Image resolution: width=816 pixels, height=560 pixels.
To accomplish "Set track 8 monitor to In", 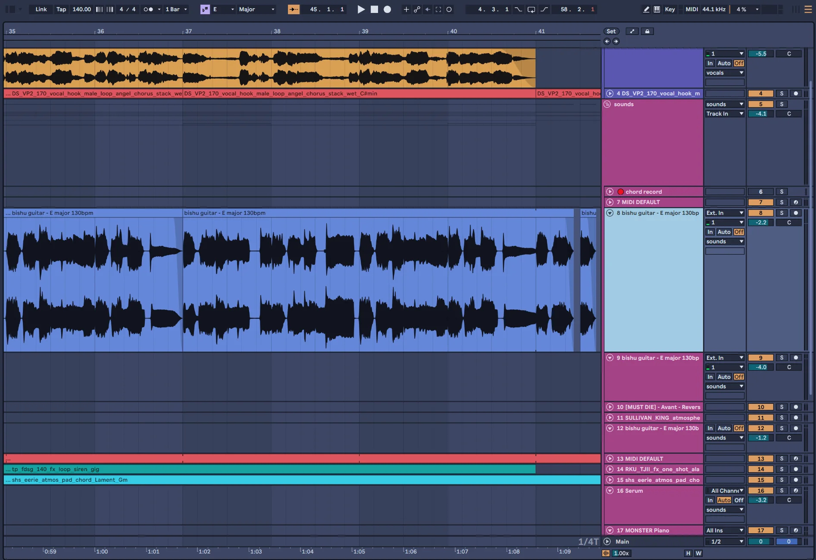I will [710, 232].
